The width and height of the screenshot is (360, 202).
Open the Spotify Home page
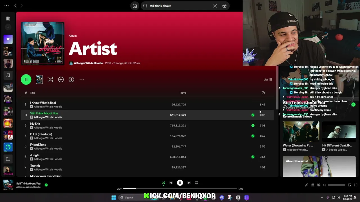[x=135, y=6]
